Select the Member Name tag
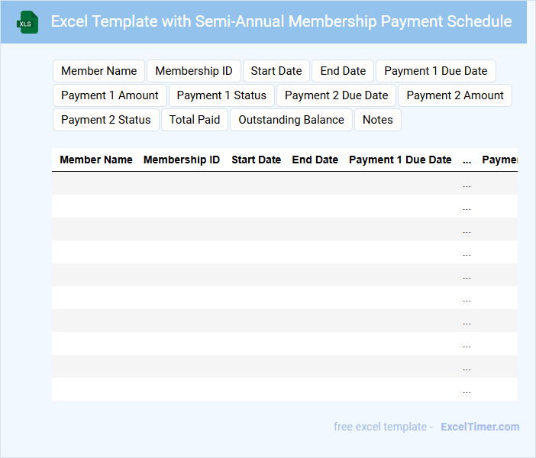Viewport: 536px width, 458px height. pyautogui.click(x=98, y=71)
